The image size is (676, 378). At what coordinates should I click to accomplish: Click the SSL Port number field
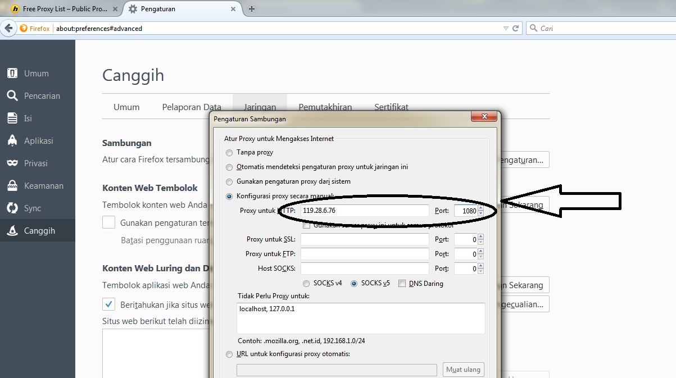pyautogui.click(x=466, y=239)
